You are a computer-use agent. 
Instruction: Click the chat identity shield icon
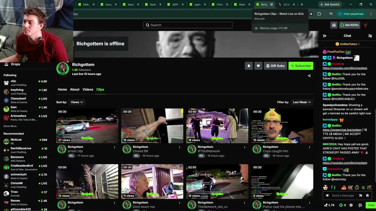[328, 195]
